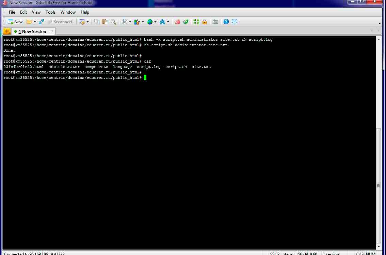Image resolution: width=386 pixels, height=255 pixels.
Task: Launch Xftp red swirl icon
Action: pos(177,22)
